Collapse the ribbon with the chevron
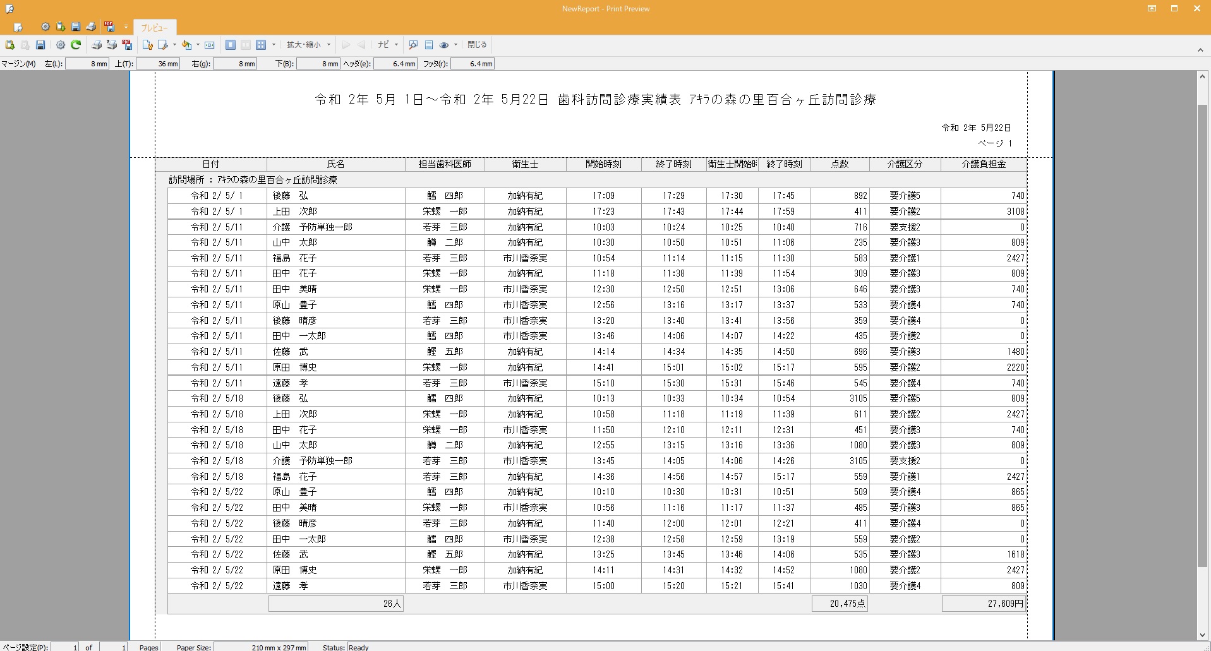1211x651 pixels. (x=1200, y=50)
